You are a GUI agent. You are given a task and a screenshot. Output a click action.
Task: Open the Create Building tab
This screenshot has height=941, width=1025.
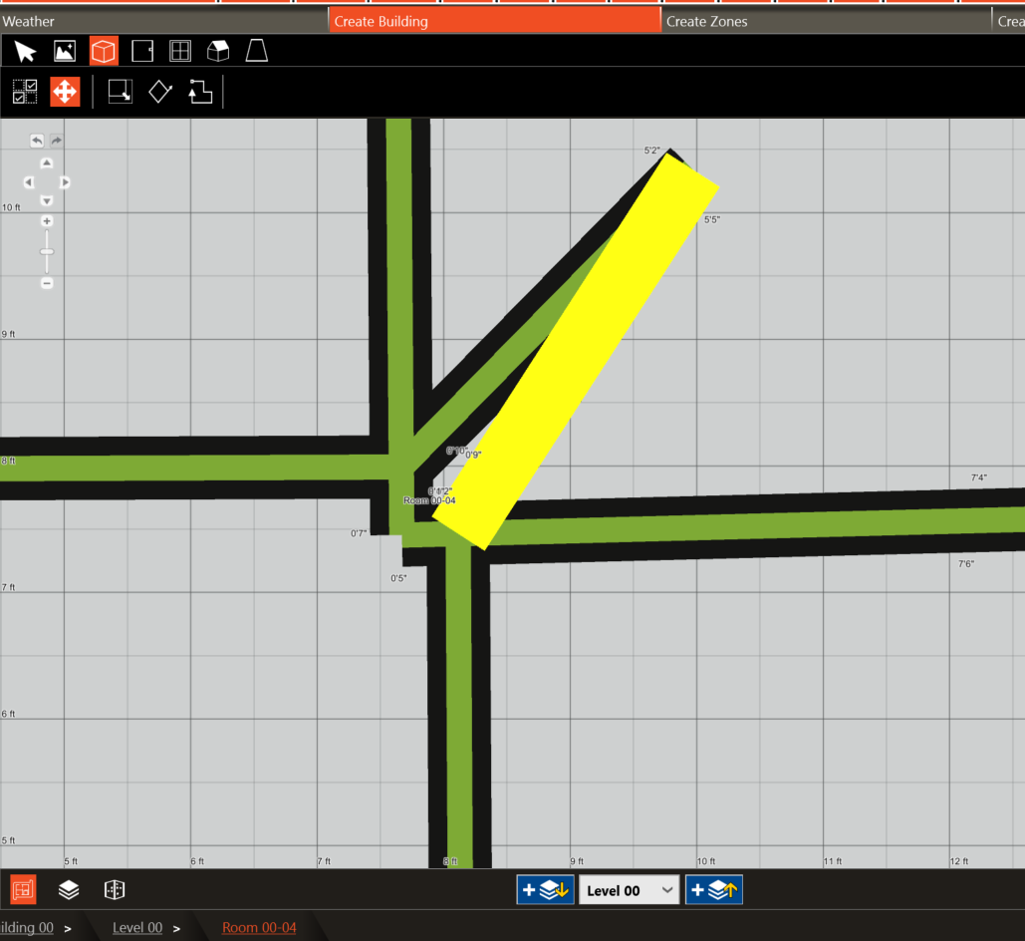(x=494, y=21)
